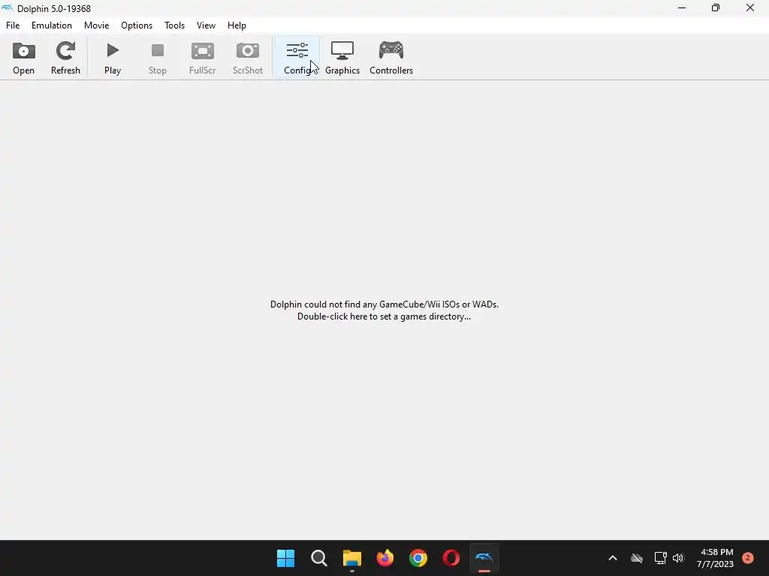
Task: Open the Graphics settings
Action: [342, 58]
